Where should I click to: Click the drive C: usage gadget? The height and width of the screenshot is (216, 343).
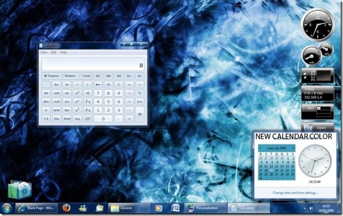[318, 112]
